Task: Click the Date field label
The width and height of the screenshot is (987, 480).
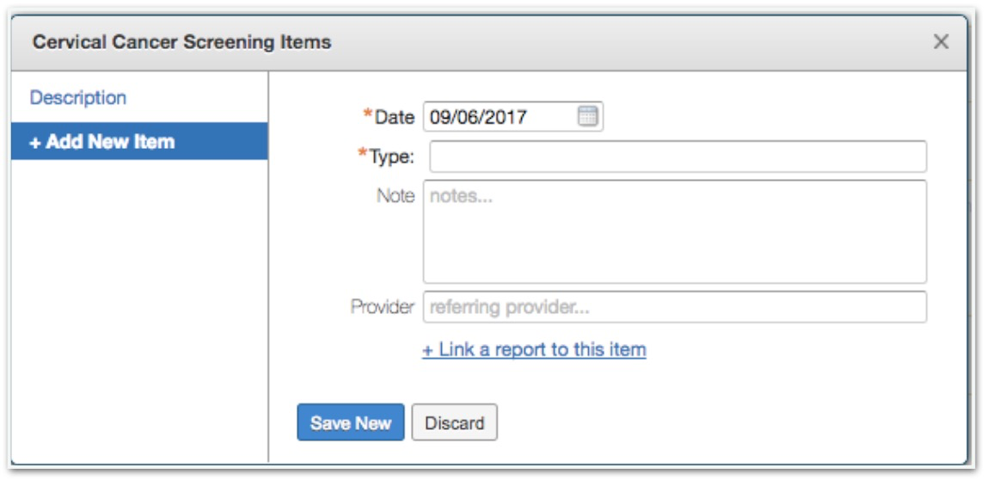Action: (x=395, y=117)
